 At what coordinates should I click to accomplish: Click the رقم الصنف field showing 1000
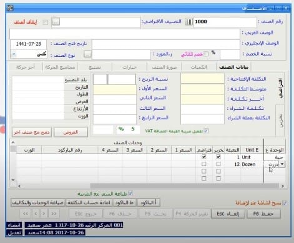[225, 22]
